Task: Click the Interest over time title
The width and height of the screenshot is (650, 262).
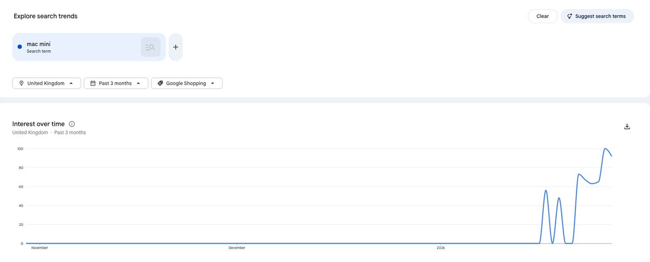Action: (38, 124)
